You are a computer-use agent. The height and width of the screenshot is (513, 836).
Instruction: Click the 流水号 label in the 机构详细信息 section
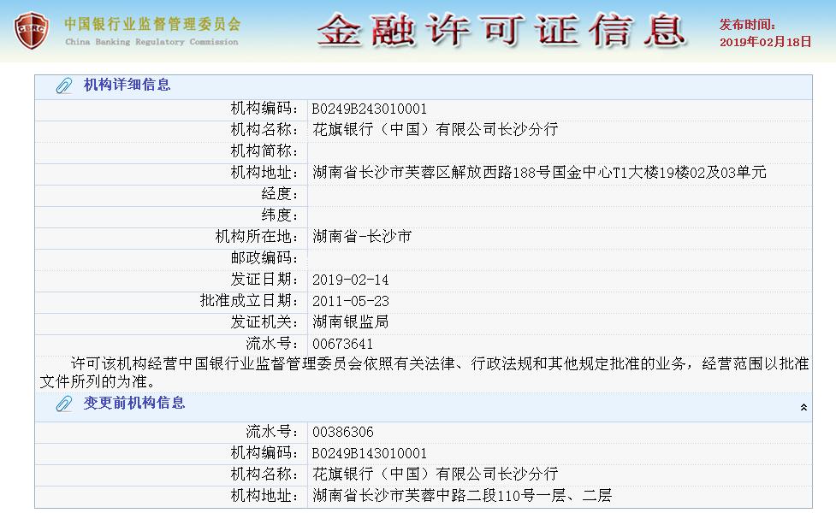point(272,344)
